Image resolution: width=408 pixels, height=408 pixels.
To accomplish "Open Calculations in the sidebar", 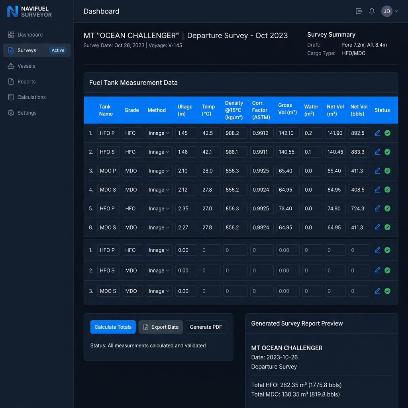I will 37,97.
